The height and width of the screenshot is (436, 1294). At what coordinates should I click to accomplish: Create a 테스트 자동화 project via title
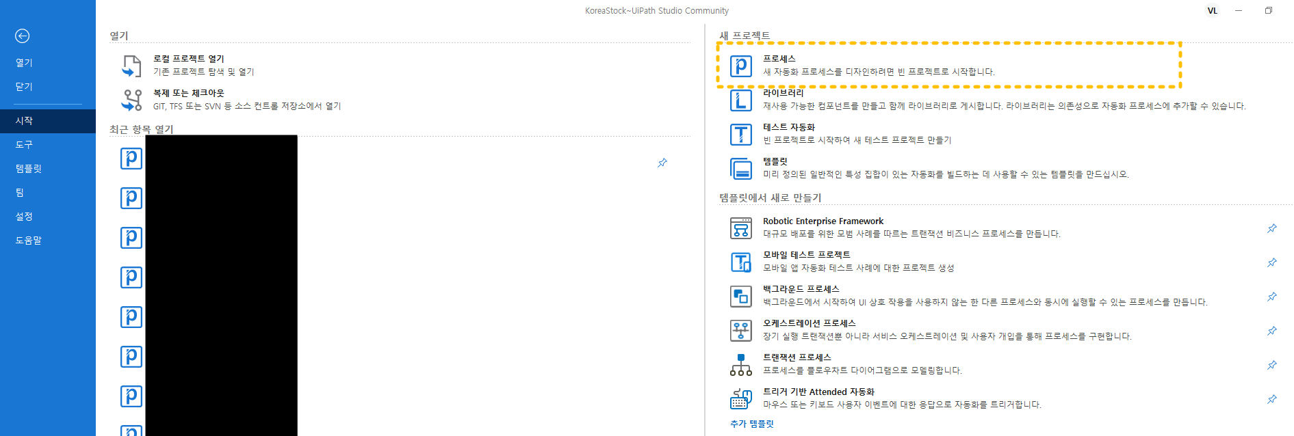tap(789, 127)
